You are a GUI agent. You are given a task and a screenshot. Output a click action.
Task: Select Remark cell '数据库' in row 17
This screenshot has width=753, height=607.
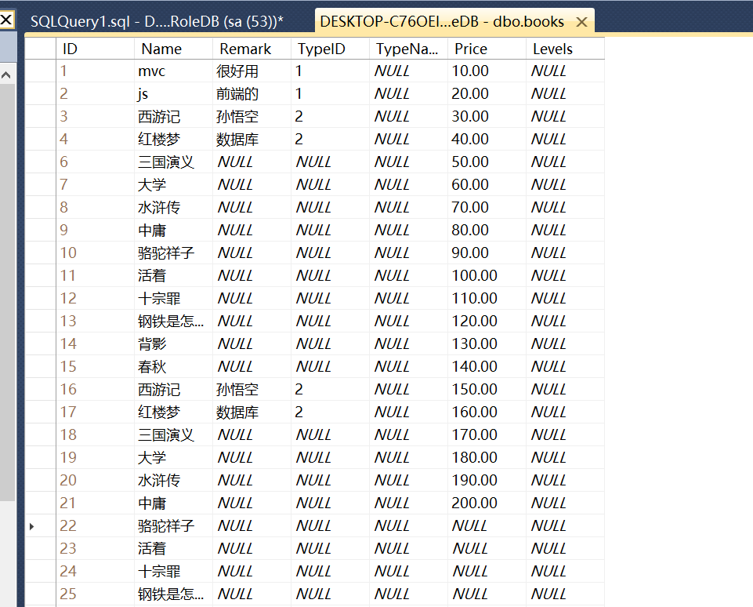point(252,413)
